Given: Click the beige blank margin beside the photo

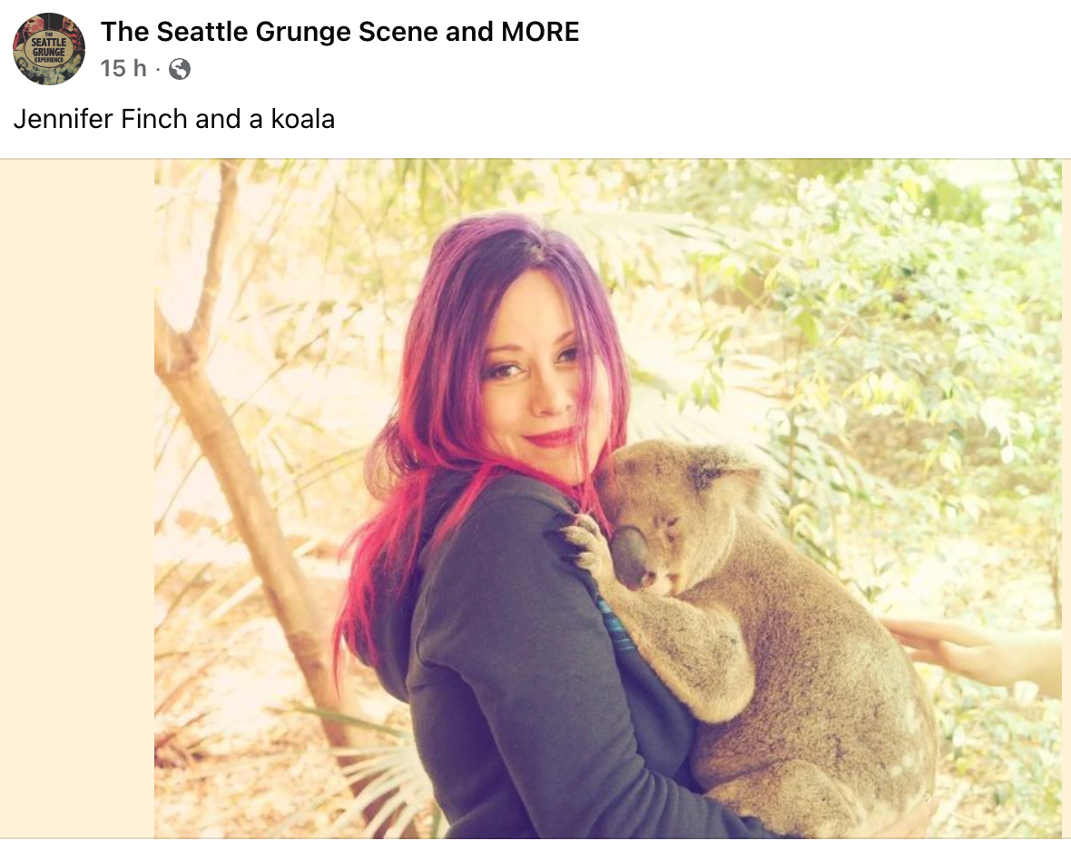Looking at the screenshot, I should (76, 499).
